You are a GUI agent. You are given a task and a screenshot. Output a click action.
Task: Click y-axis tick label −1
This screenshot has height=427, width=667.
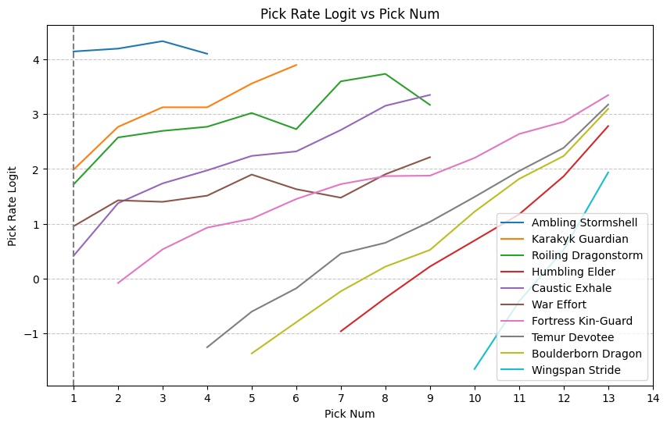coord(33,334)
